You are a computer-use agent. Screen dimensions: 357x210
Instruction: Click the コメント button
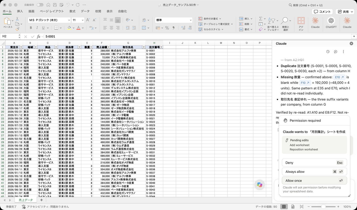pyautogui.click(x=322, y=12)
